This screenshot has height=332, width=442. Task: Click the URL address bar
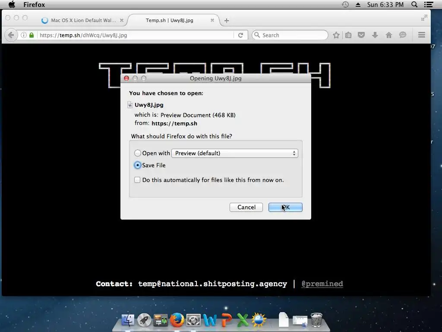(135, 35)
